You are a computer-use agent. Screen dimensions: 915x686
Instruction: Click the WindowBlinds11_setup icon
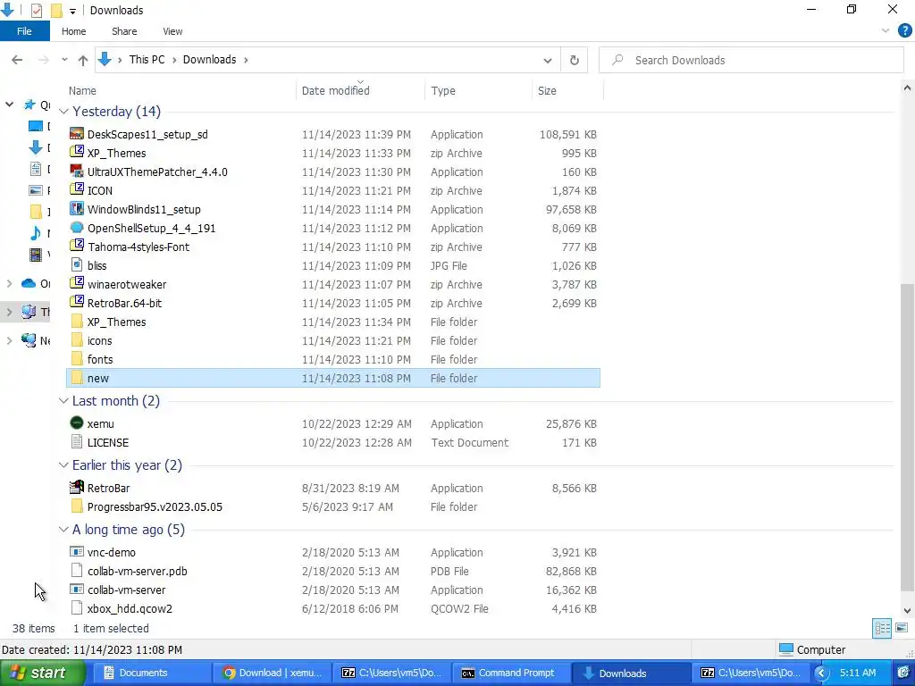77,208
